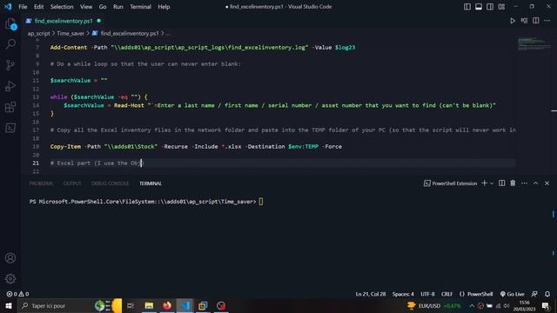Select PowerShell Extension terminal label
Viewport: 557px width, 313px height.
(x=451, y=183)
